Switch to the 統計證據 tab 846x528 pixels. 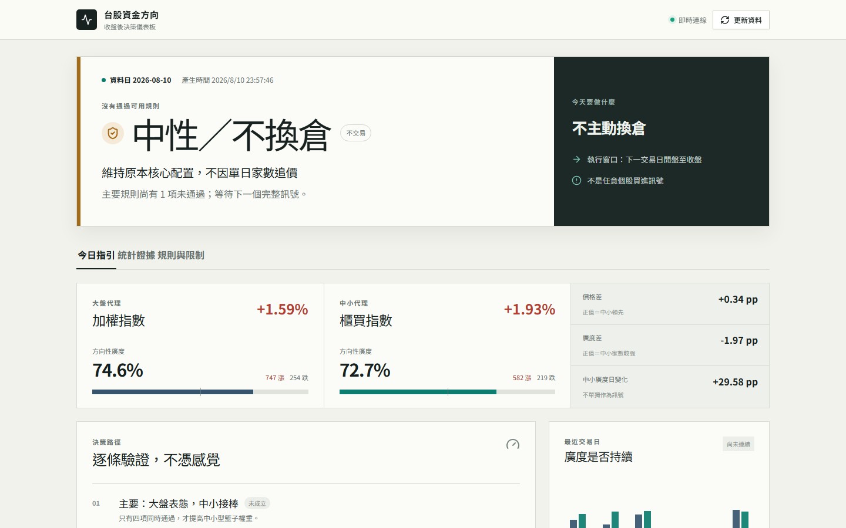(x=136, y=255)
